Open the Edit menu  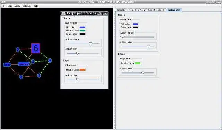(10, 6)
